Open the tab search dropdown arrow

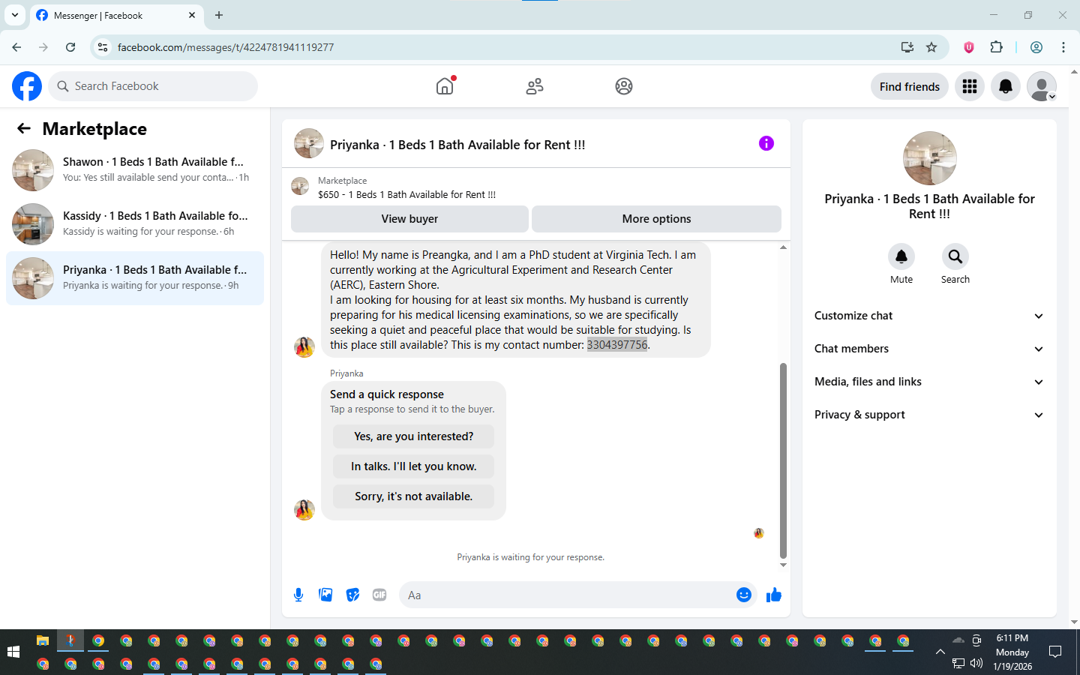[14, 15]
